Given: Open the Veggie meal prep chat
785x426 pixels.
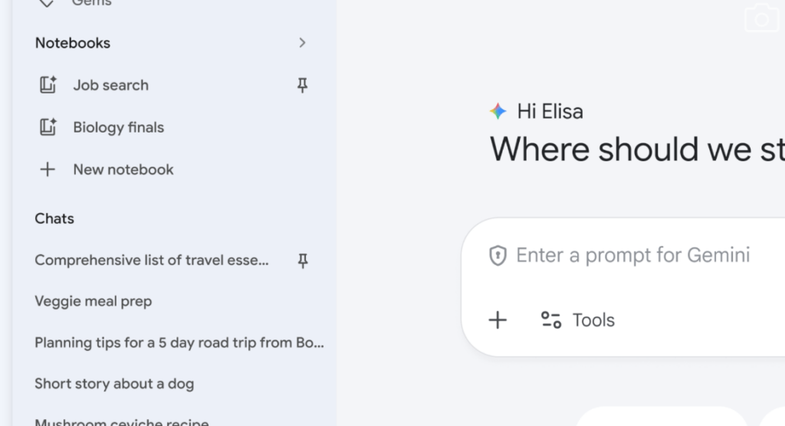Looking at the screenshot, I should 94,302.
